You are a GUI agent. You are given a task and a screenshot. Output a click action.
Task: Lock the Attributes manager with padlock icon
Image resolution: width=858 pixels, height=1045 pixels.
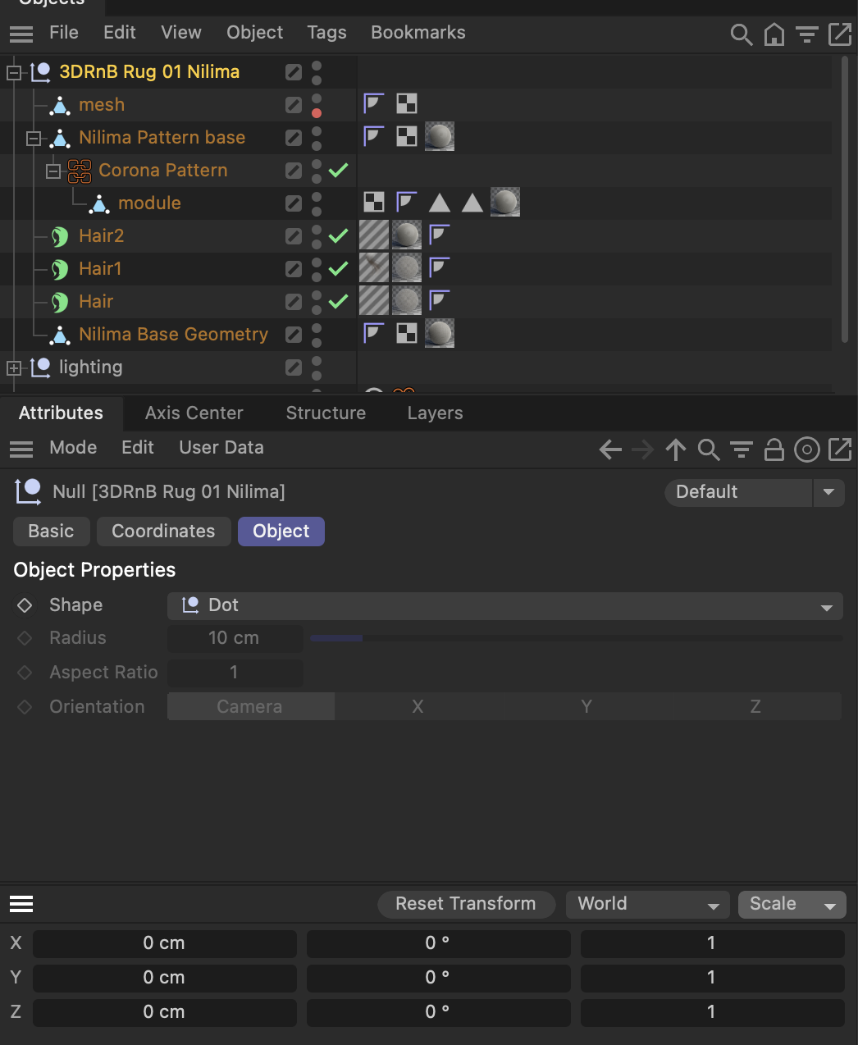point(774,449)
